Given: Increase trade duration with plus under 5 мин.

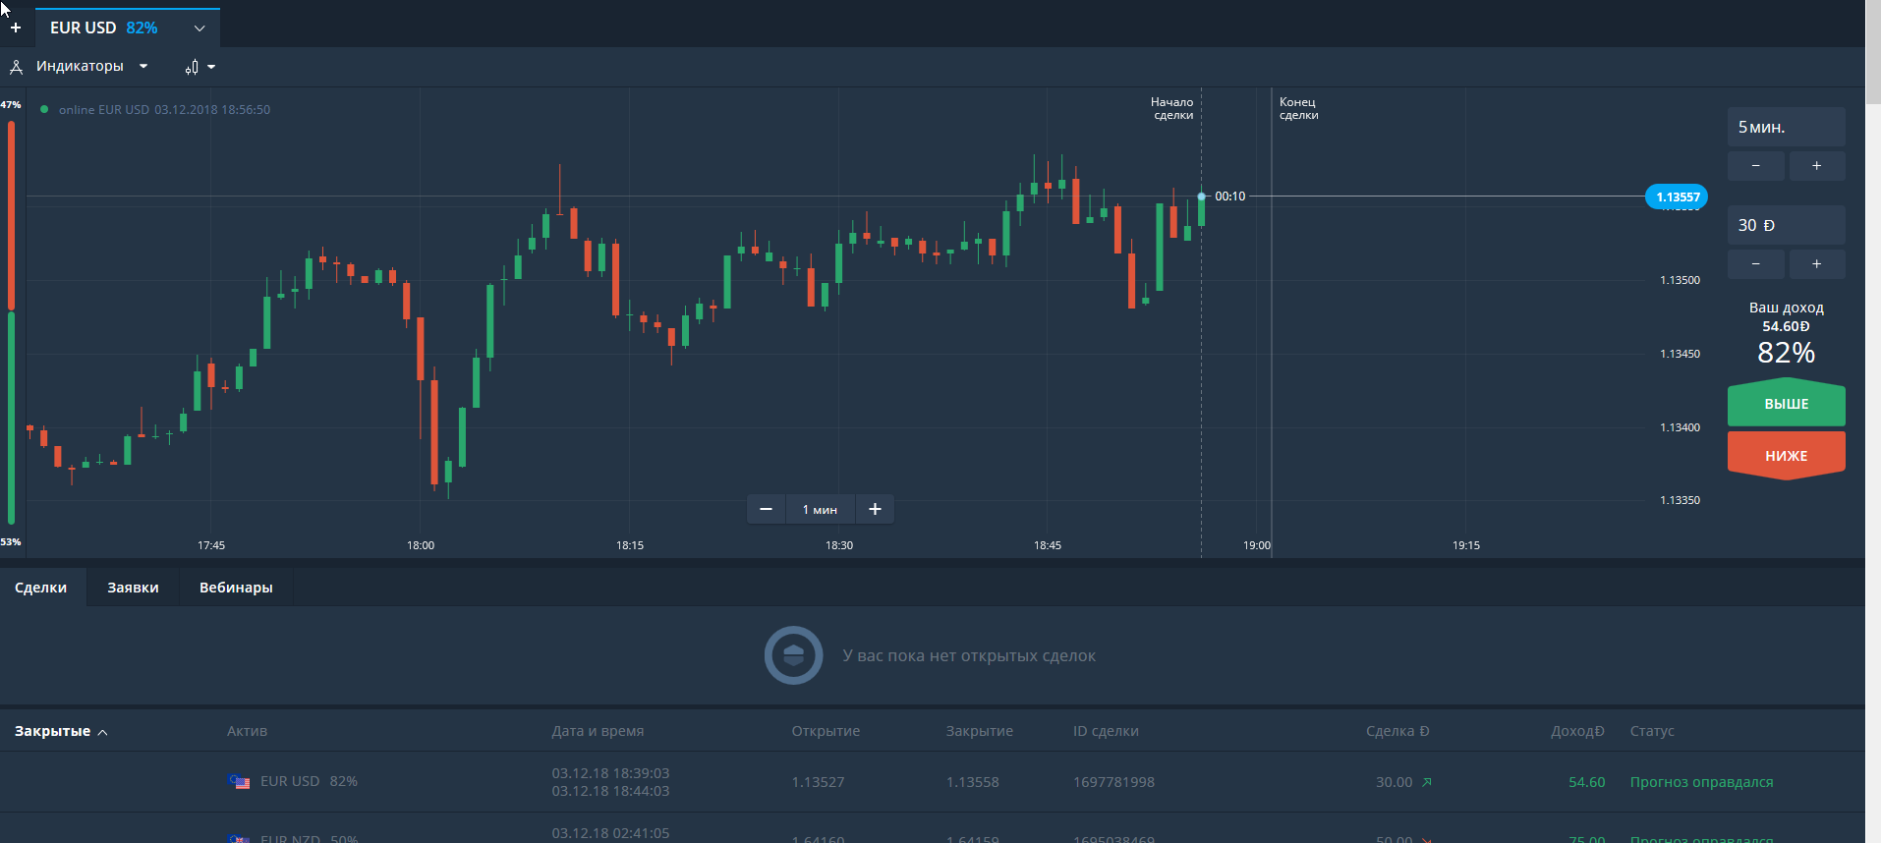Looking at the screenshot, I should pyautogui.click(x=1816, y=166).
